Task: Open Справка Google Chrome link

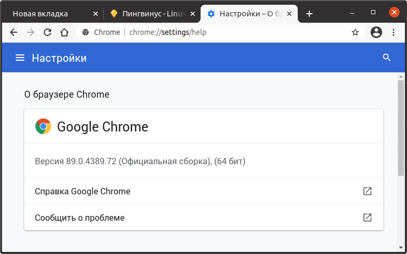Action: point(82,191)
